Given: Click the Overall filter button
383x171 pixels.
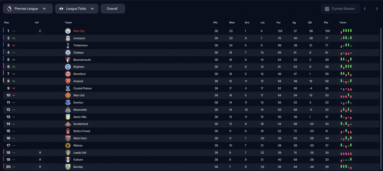Looking at the screenshot, I should 113,9.
